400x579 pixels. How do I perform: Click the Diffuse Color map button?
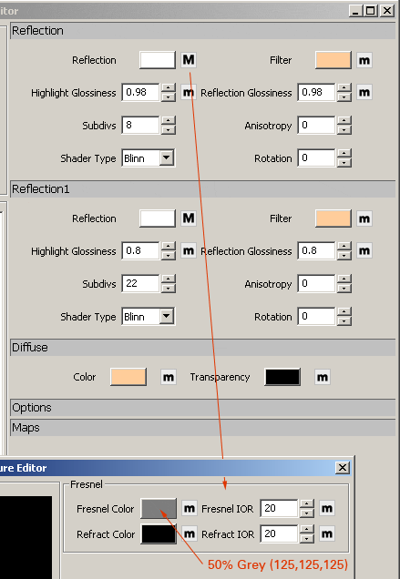tap(169, 377)
